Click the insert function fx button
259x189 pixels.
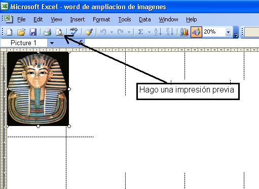click(81, 43)
